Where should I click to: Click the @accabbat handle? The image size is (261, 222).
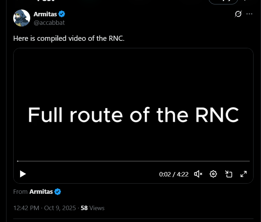(x=49, y=22)
